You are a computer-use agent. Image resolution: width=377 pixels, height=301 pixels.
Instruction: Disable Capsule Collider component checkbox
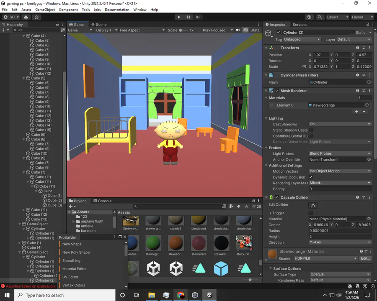277,197
